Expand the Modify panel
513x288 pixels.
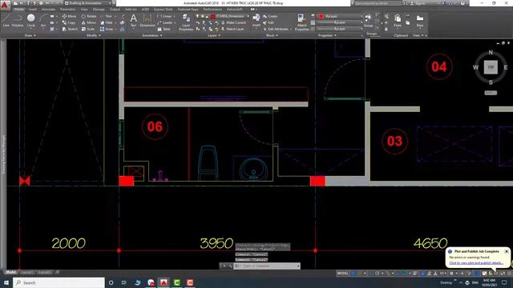point(93,35)
